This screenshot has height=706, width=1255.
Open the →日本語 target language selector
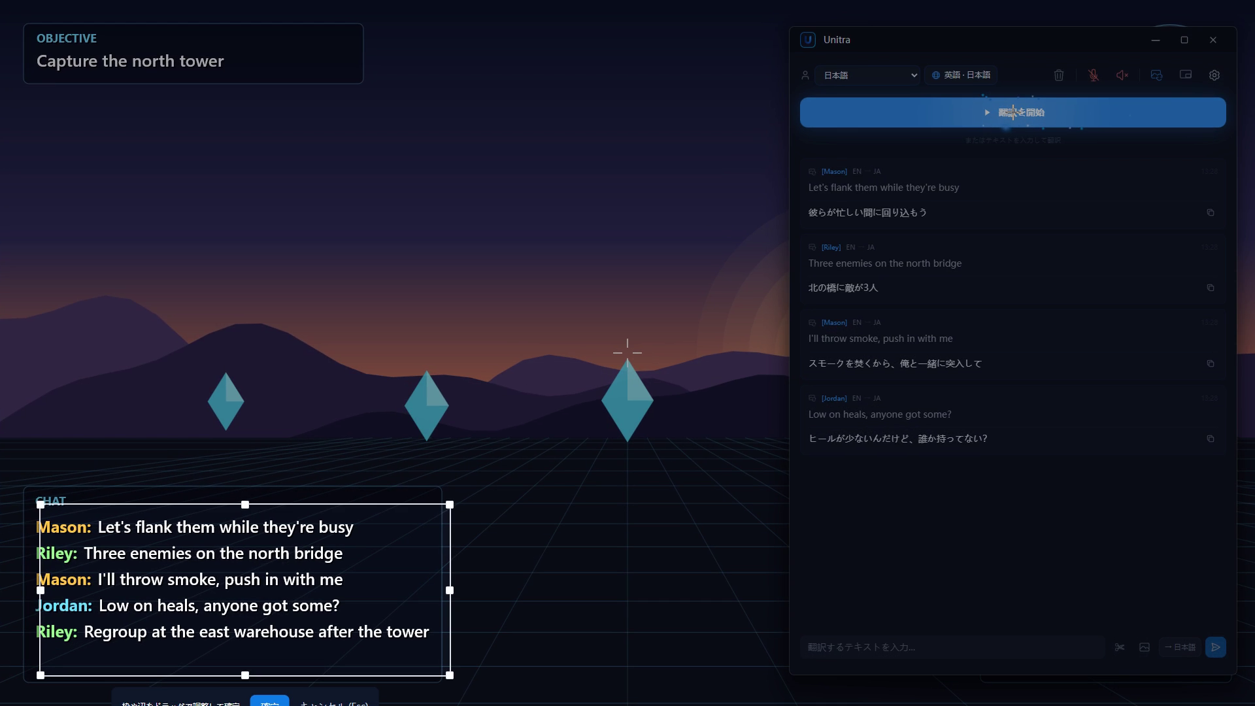pos(1180,647)
